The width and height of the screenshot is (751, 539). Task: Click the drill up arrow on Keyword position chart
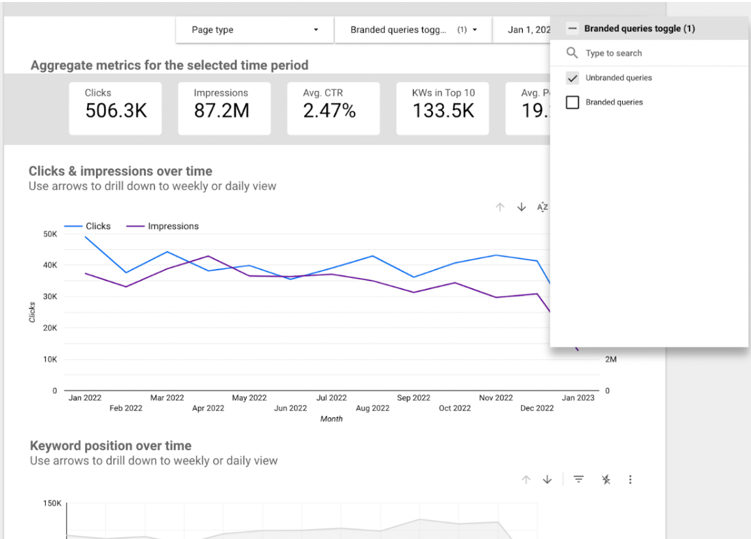click(x=526, y=479)
